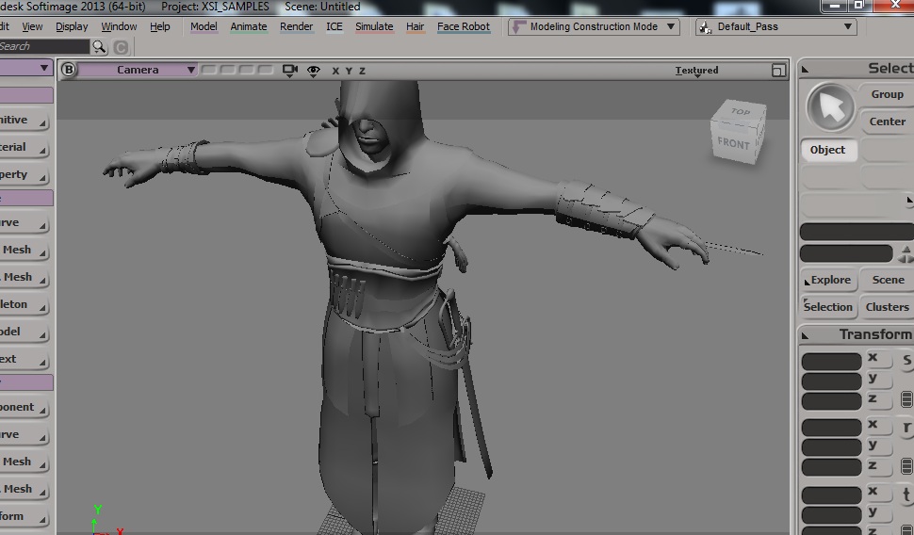This screenshot has height=535, width=914.
Task: Open the Display menu
Action: pyautogui.click(x=72, y=26)
